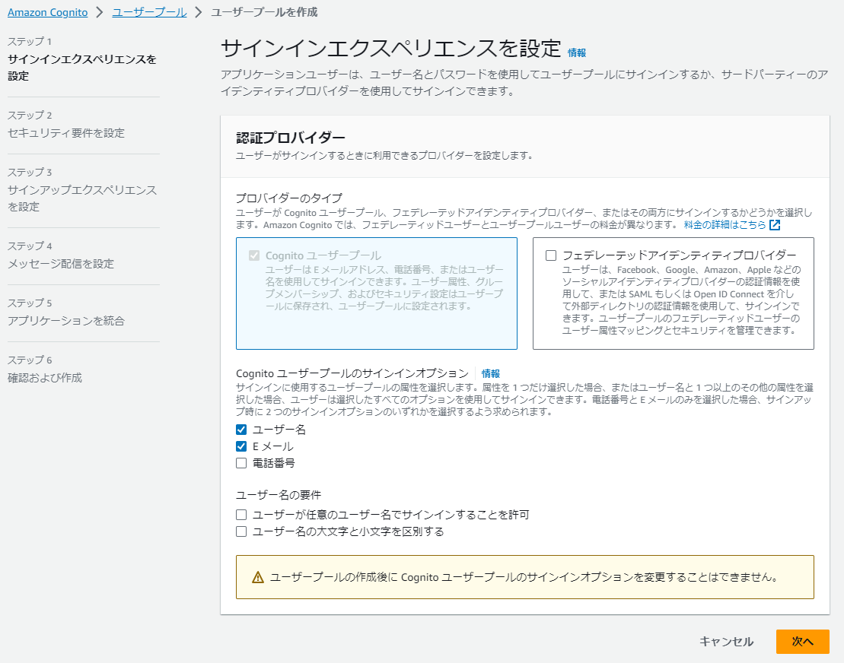
Task: Select step 2 セキュリティ要件を設定
Action: (65, 133)
